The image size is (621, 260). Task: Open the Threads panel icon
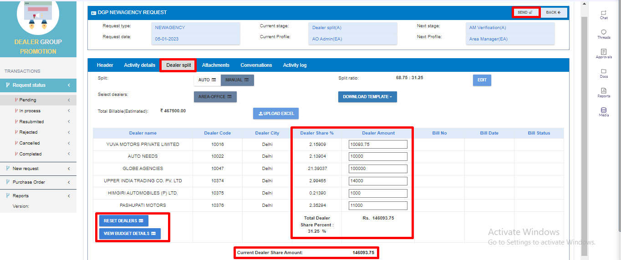(x=604, y=34)
